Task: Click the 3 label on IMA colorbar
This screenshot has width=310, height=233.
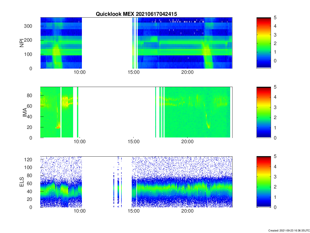Action: (275, 107)
